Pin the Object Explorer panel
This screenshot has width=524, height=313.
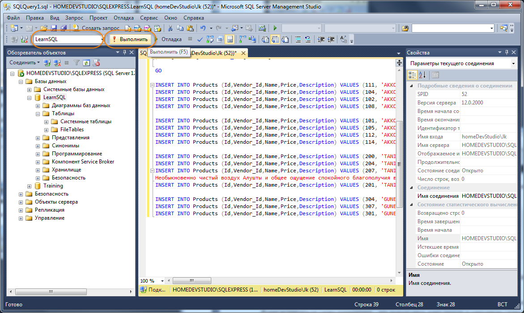pos(125,52)
